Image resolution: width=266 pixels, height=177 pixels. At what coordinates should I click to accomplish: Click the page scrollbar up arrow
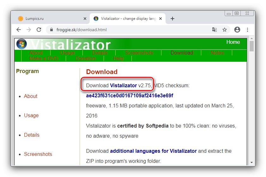pos(251,38)
